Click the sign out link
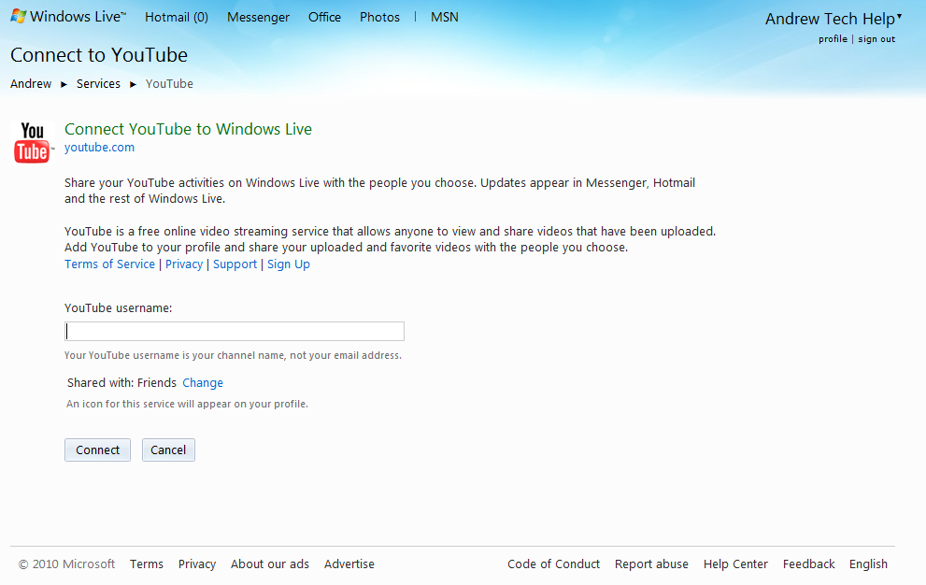Image resolution: width=926 pixels, height=585 pixels. 876,39
